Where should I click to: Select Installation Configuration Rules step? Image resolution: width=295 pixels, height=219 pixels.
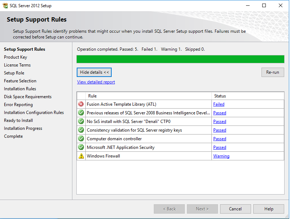coord(34,113)
